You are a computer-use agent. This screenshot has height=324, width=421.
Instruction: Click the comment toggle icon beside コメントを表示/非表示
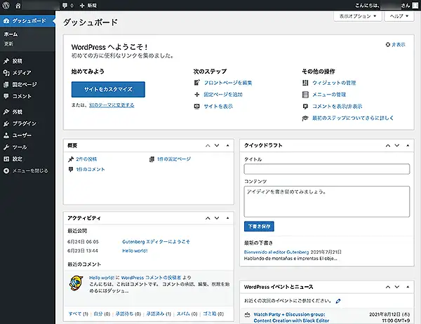point(305,107)
